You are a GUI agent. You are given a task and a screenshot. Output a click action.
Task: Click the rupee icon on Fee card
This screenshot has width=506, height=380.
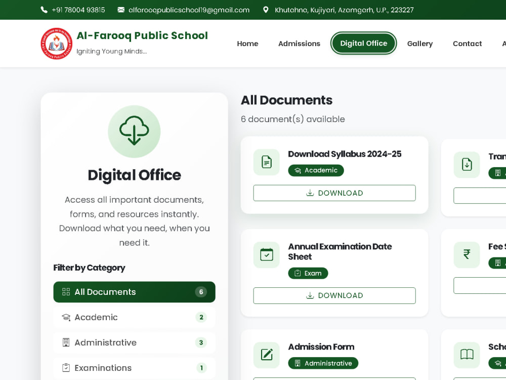[467, 254]
